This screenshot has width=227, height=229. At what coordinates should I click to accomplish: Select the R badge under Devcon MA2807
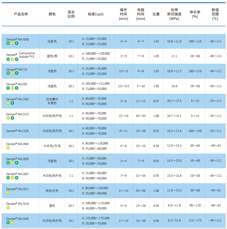(17, 178)
